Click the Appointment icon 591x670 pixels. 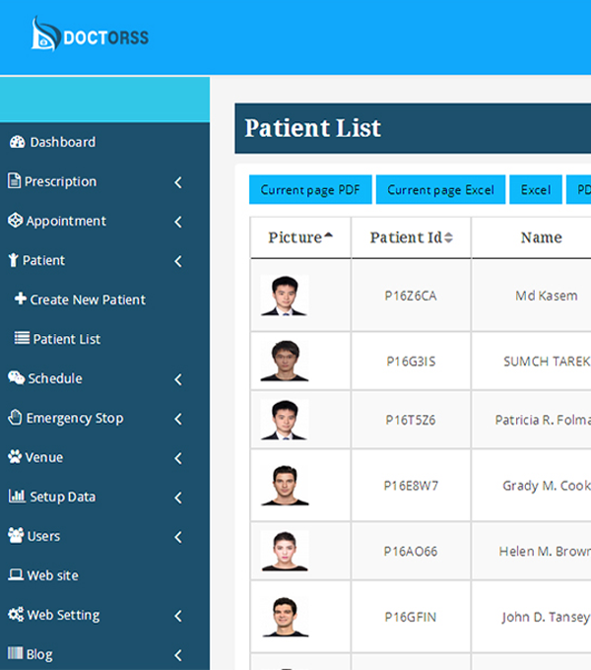pos(16,221)
